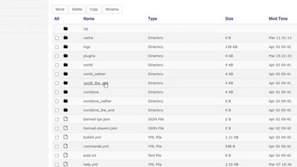
Task: Click the help.yml file icon
Action: 65,164
